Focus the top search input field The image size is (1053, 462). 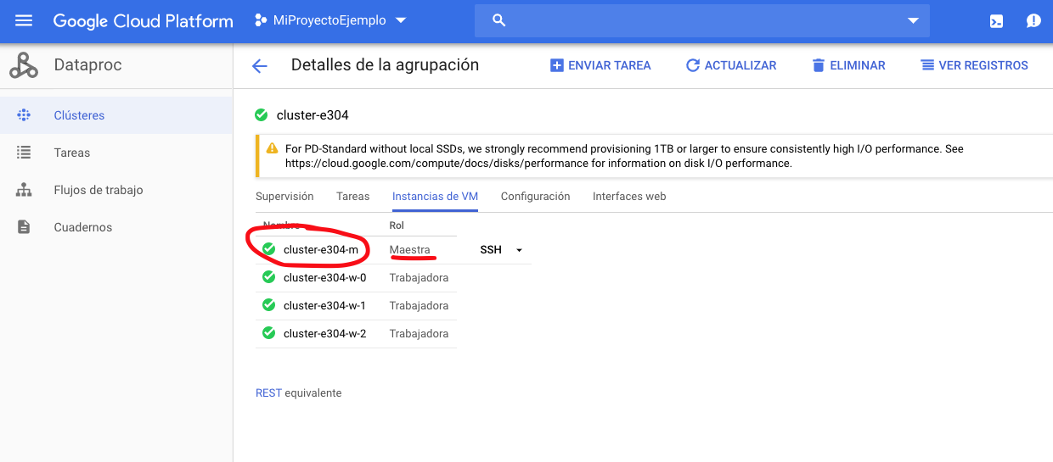tap(701, 20)
